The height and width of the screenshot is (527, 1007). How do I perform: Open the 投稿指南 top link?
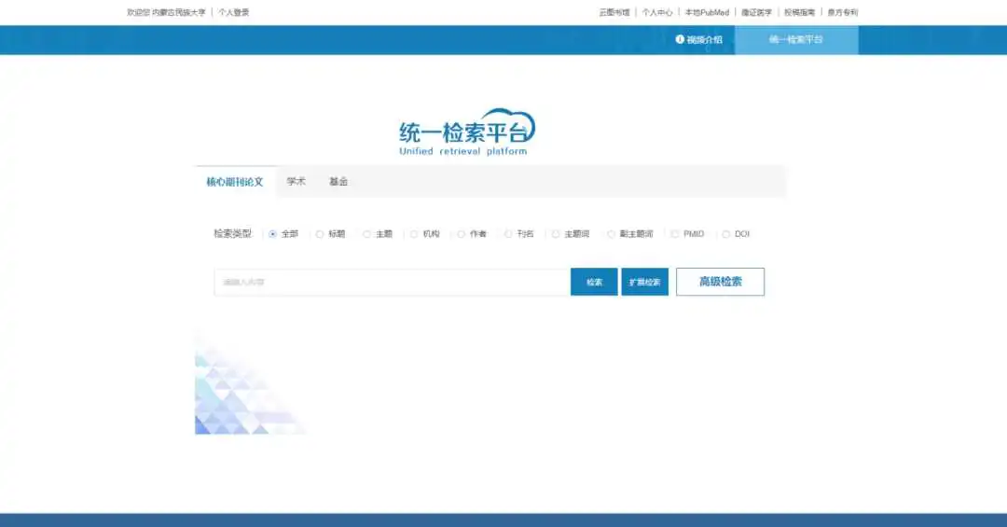[x=800, y=12]
